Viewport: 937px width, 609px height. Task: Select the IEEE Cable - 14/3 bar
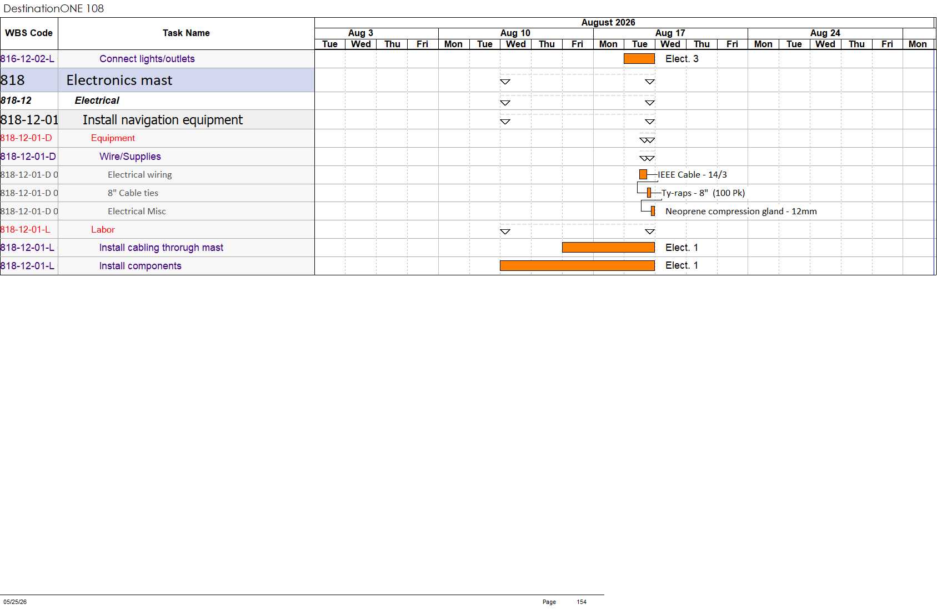[x=643, y=174]
